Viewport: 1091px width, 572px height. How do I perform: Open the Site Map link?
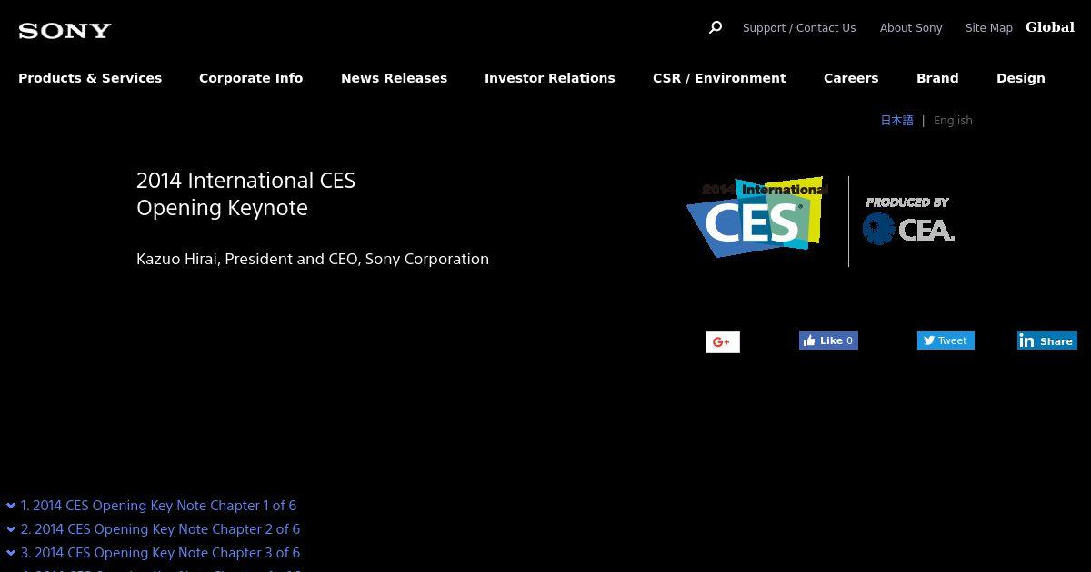[x=989, y=28]
